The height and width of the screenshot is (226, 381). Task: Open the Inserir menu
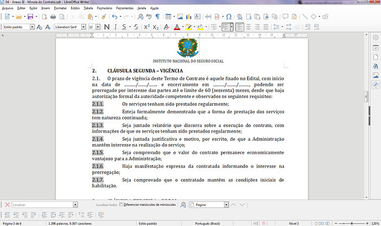click(x=45, y=8)
